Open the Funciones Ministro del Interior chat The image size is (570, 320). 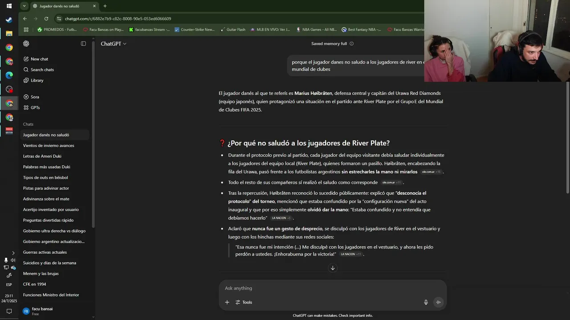[x=55, y=295]
